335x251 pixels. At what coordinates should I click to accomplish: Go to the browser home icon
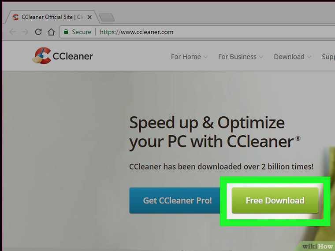click(51, 32)
